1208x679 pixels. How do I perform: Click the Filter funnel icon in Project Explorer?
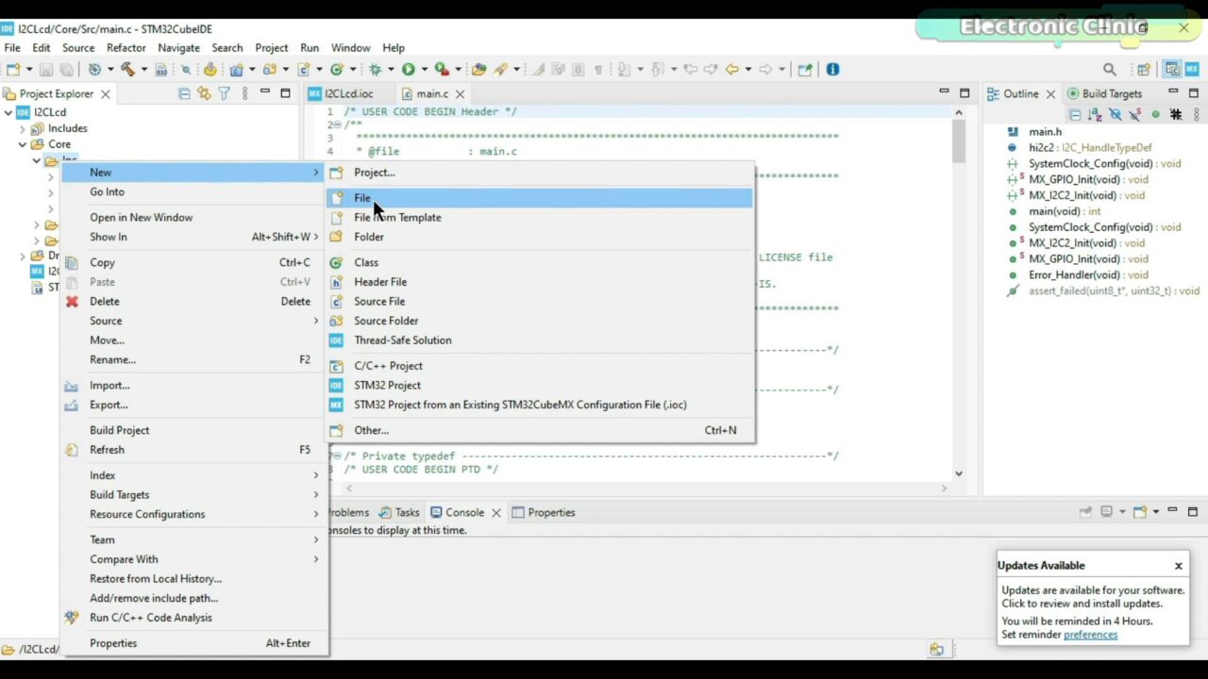pos(224,93)
